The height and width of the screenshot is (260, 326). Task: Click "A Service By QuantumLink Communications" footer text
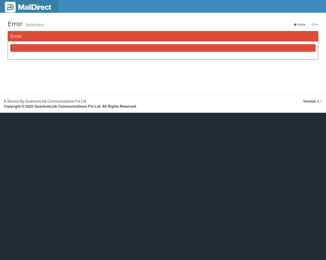45,101
